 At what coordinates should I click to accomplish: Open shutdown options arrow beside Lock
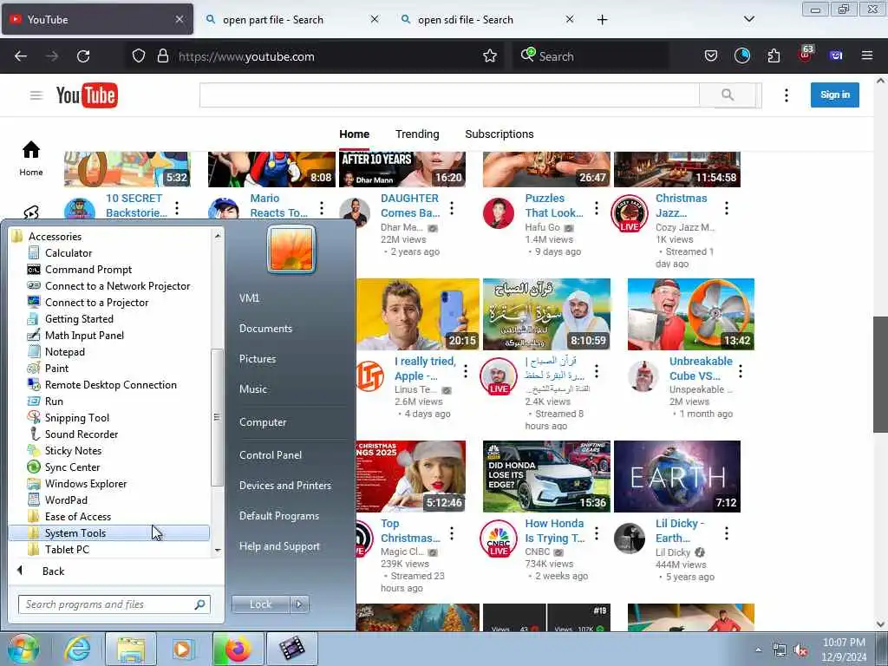coord(299,604)
